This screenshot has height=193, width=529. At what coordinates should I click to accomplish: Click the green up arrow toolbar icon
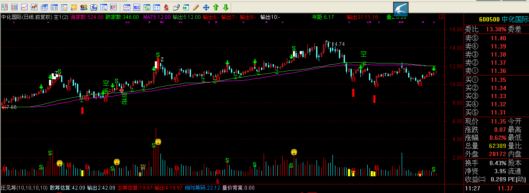[x=216, y=7]
